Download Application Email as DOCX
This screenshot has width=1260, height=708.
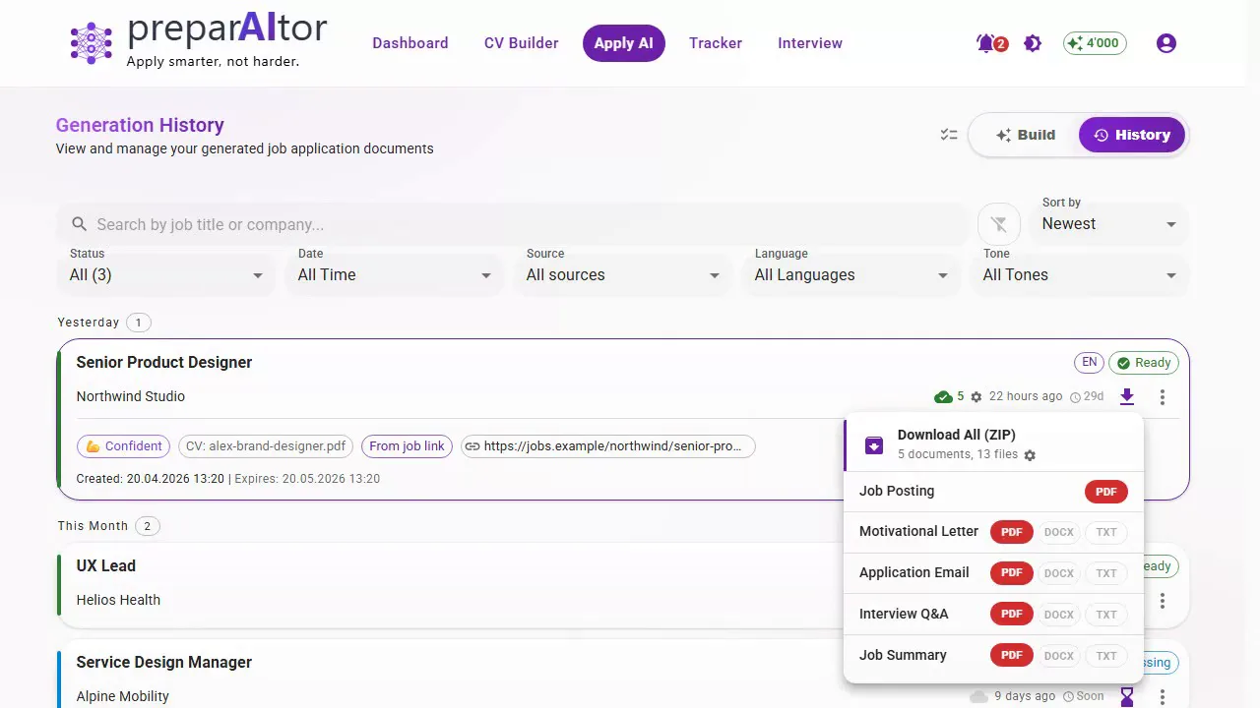1059,573
